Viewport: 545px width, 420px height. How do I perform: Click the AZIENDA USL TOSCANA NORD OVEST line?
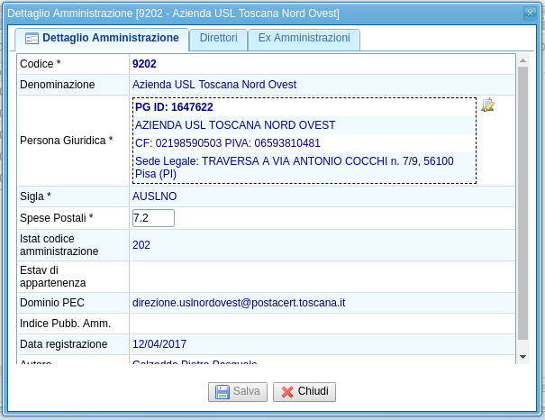[235, 125]
